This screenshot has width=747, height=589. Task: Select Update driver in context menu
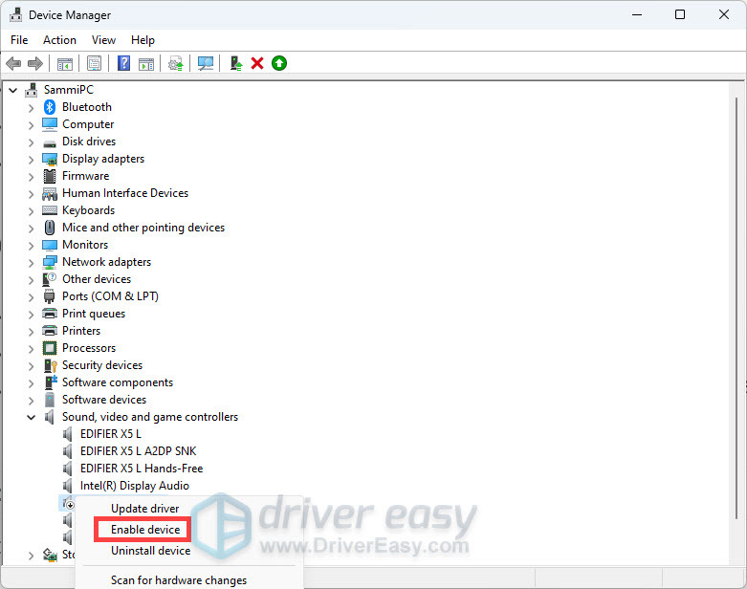point(144,509)
